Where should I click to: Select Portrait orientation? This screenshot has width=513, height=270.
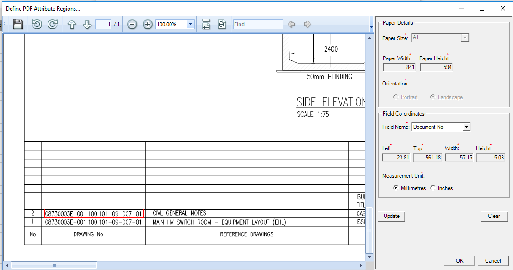point(395,97)
